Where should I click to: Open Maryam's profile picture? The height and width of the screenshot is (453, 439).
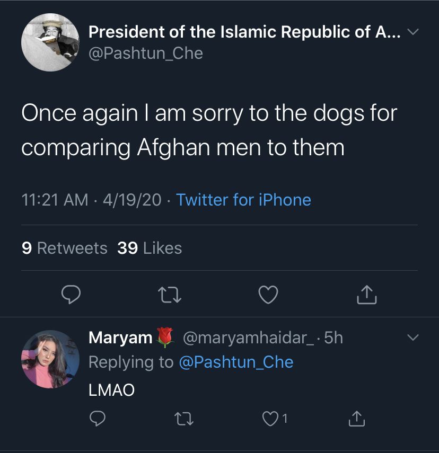click(50, 359)
